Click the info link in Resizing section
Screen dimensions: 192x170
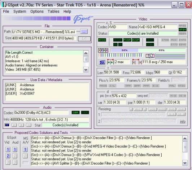click(183, 121)
